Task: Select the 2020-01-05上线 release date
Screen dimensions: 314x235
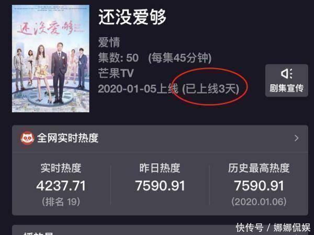Action: click(x=138, y=89)
